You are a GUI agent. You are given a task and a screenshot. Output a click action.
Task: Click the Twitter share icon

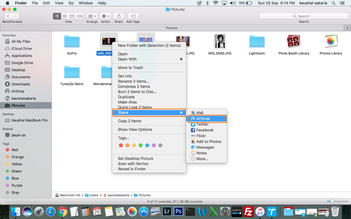[193, 125]
